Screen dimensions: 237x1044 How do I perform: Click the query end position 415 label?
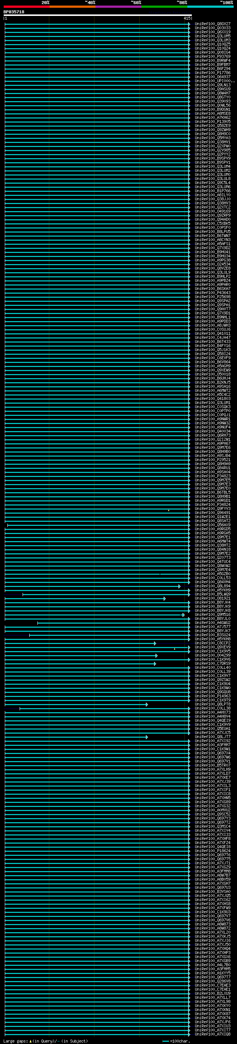point(187,18)
